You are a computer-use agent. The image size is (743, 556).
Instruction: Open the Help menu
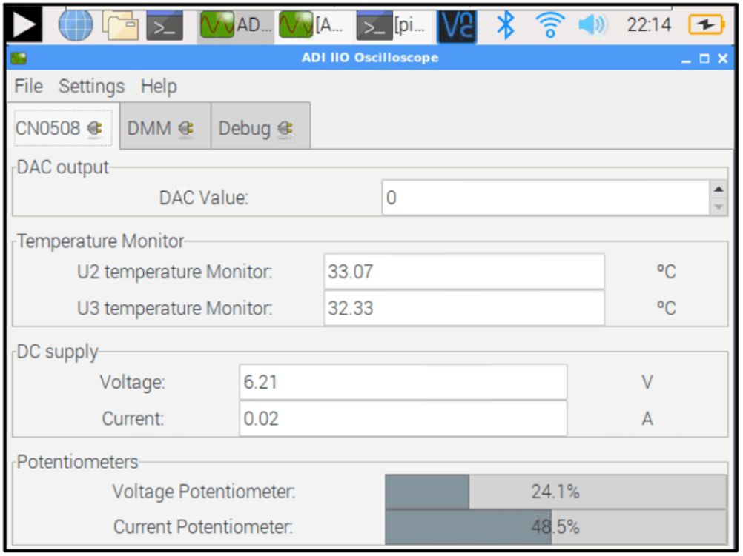point(159,86)
